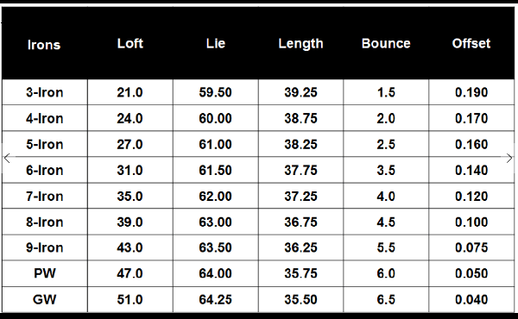
Task: Select the 5-Iron lie value 61.00
Action: [x=215, y=145]
